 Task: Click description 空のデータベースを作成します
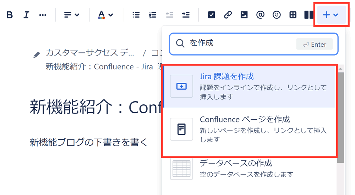pos(247,174)
